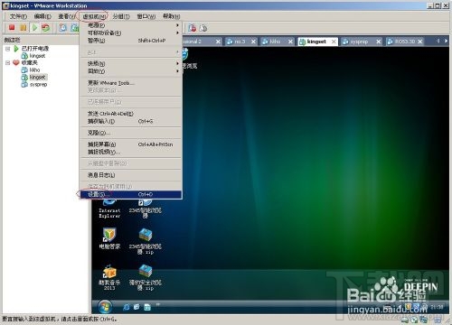Click the Windows Start orb in guest
Image resolution: width=452 pixels, height=325 pixels.
point(105,307)
